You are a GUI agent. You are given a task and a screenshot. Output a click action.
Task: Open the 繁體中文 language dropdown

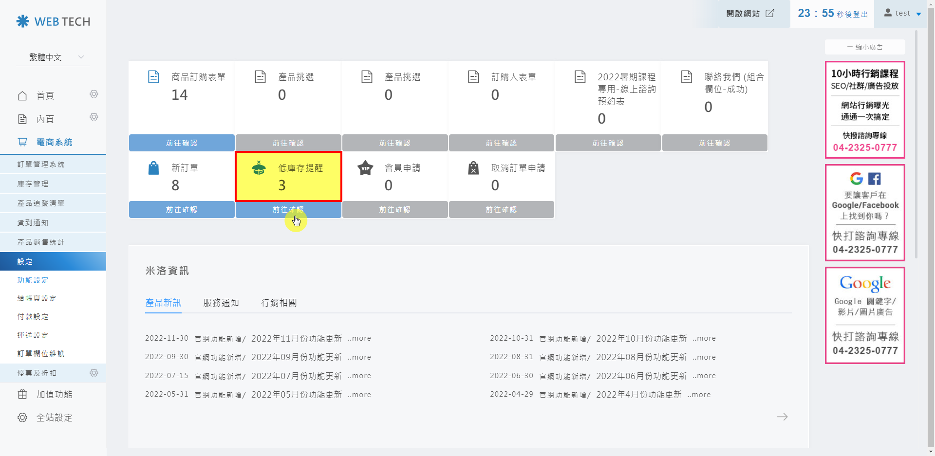(53, 57)
